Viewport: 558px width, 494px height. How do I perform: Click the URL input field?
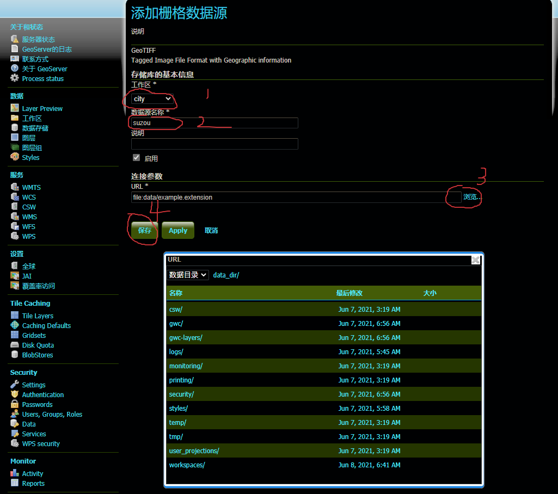click(297, 197)
